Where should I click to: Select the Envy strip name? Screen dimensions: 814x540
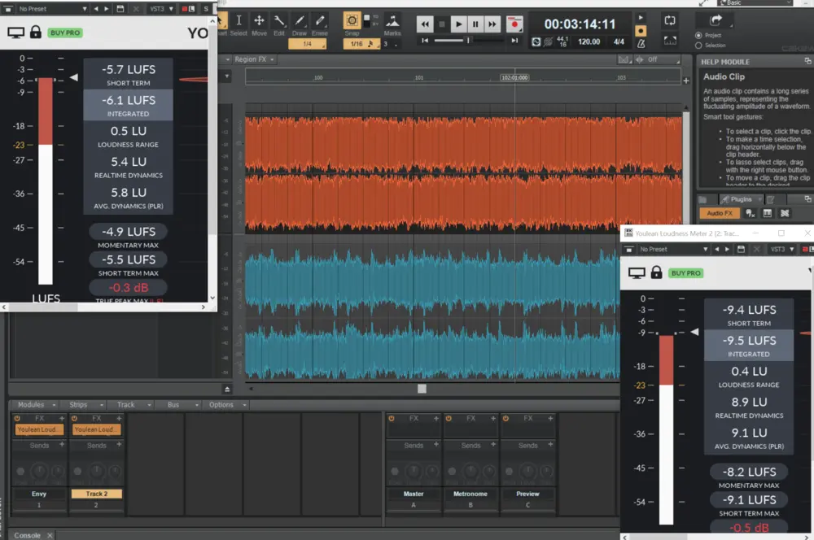point(39,494)
